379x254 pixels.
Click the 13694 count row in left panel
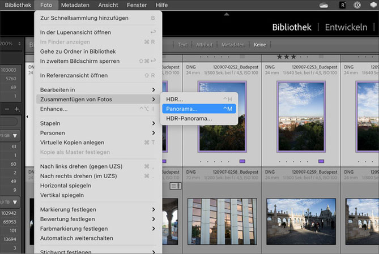pyautogui.click(x=11, y=239)
